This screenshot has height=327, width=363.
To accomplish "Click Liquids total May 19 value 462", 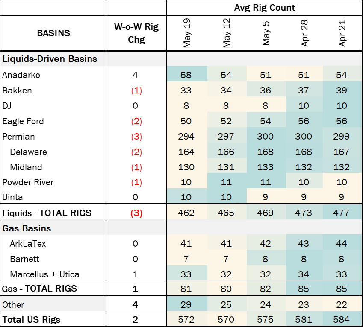I will point(186,213).
